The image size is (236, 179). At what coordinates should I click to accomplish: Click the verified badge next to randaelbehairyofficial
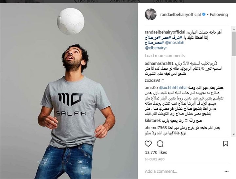tap(204, 14)
